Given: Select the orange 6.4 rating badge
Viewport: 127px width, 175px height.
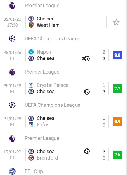Looking at the screenshot, I should tap(118, 122).
